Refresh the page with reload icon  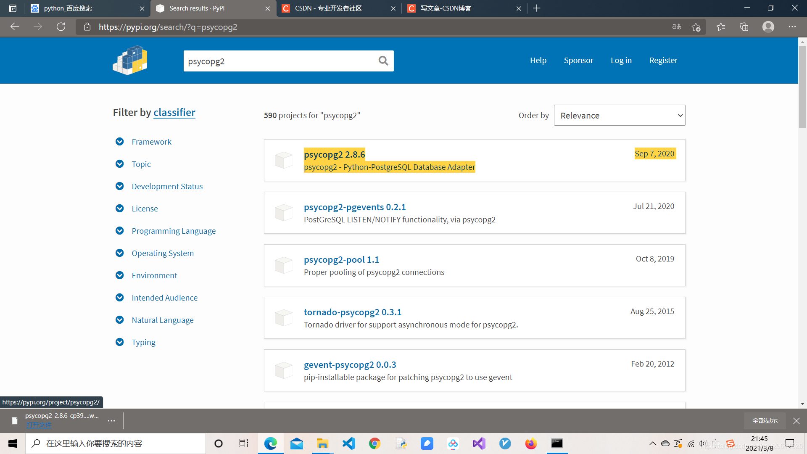[x=61, y=27]
